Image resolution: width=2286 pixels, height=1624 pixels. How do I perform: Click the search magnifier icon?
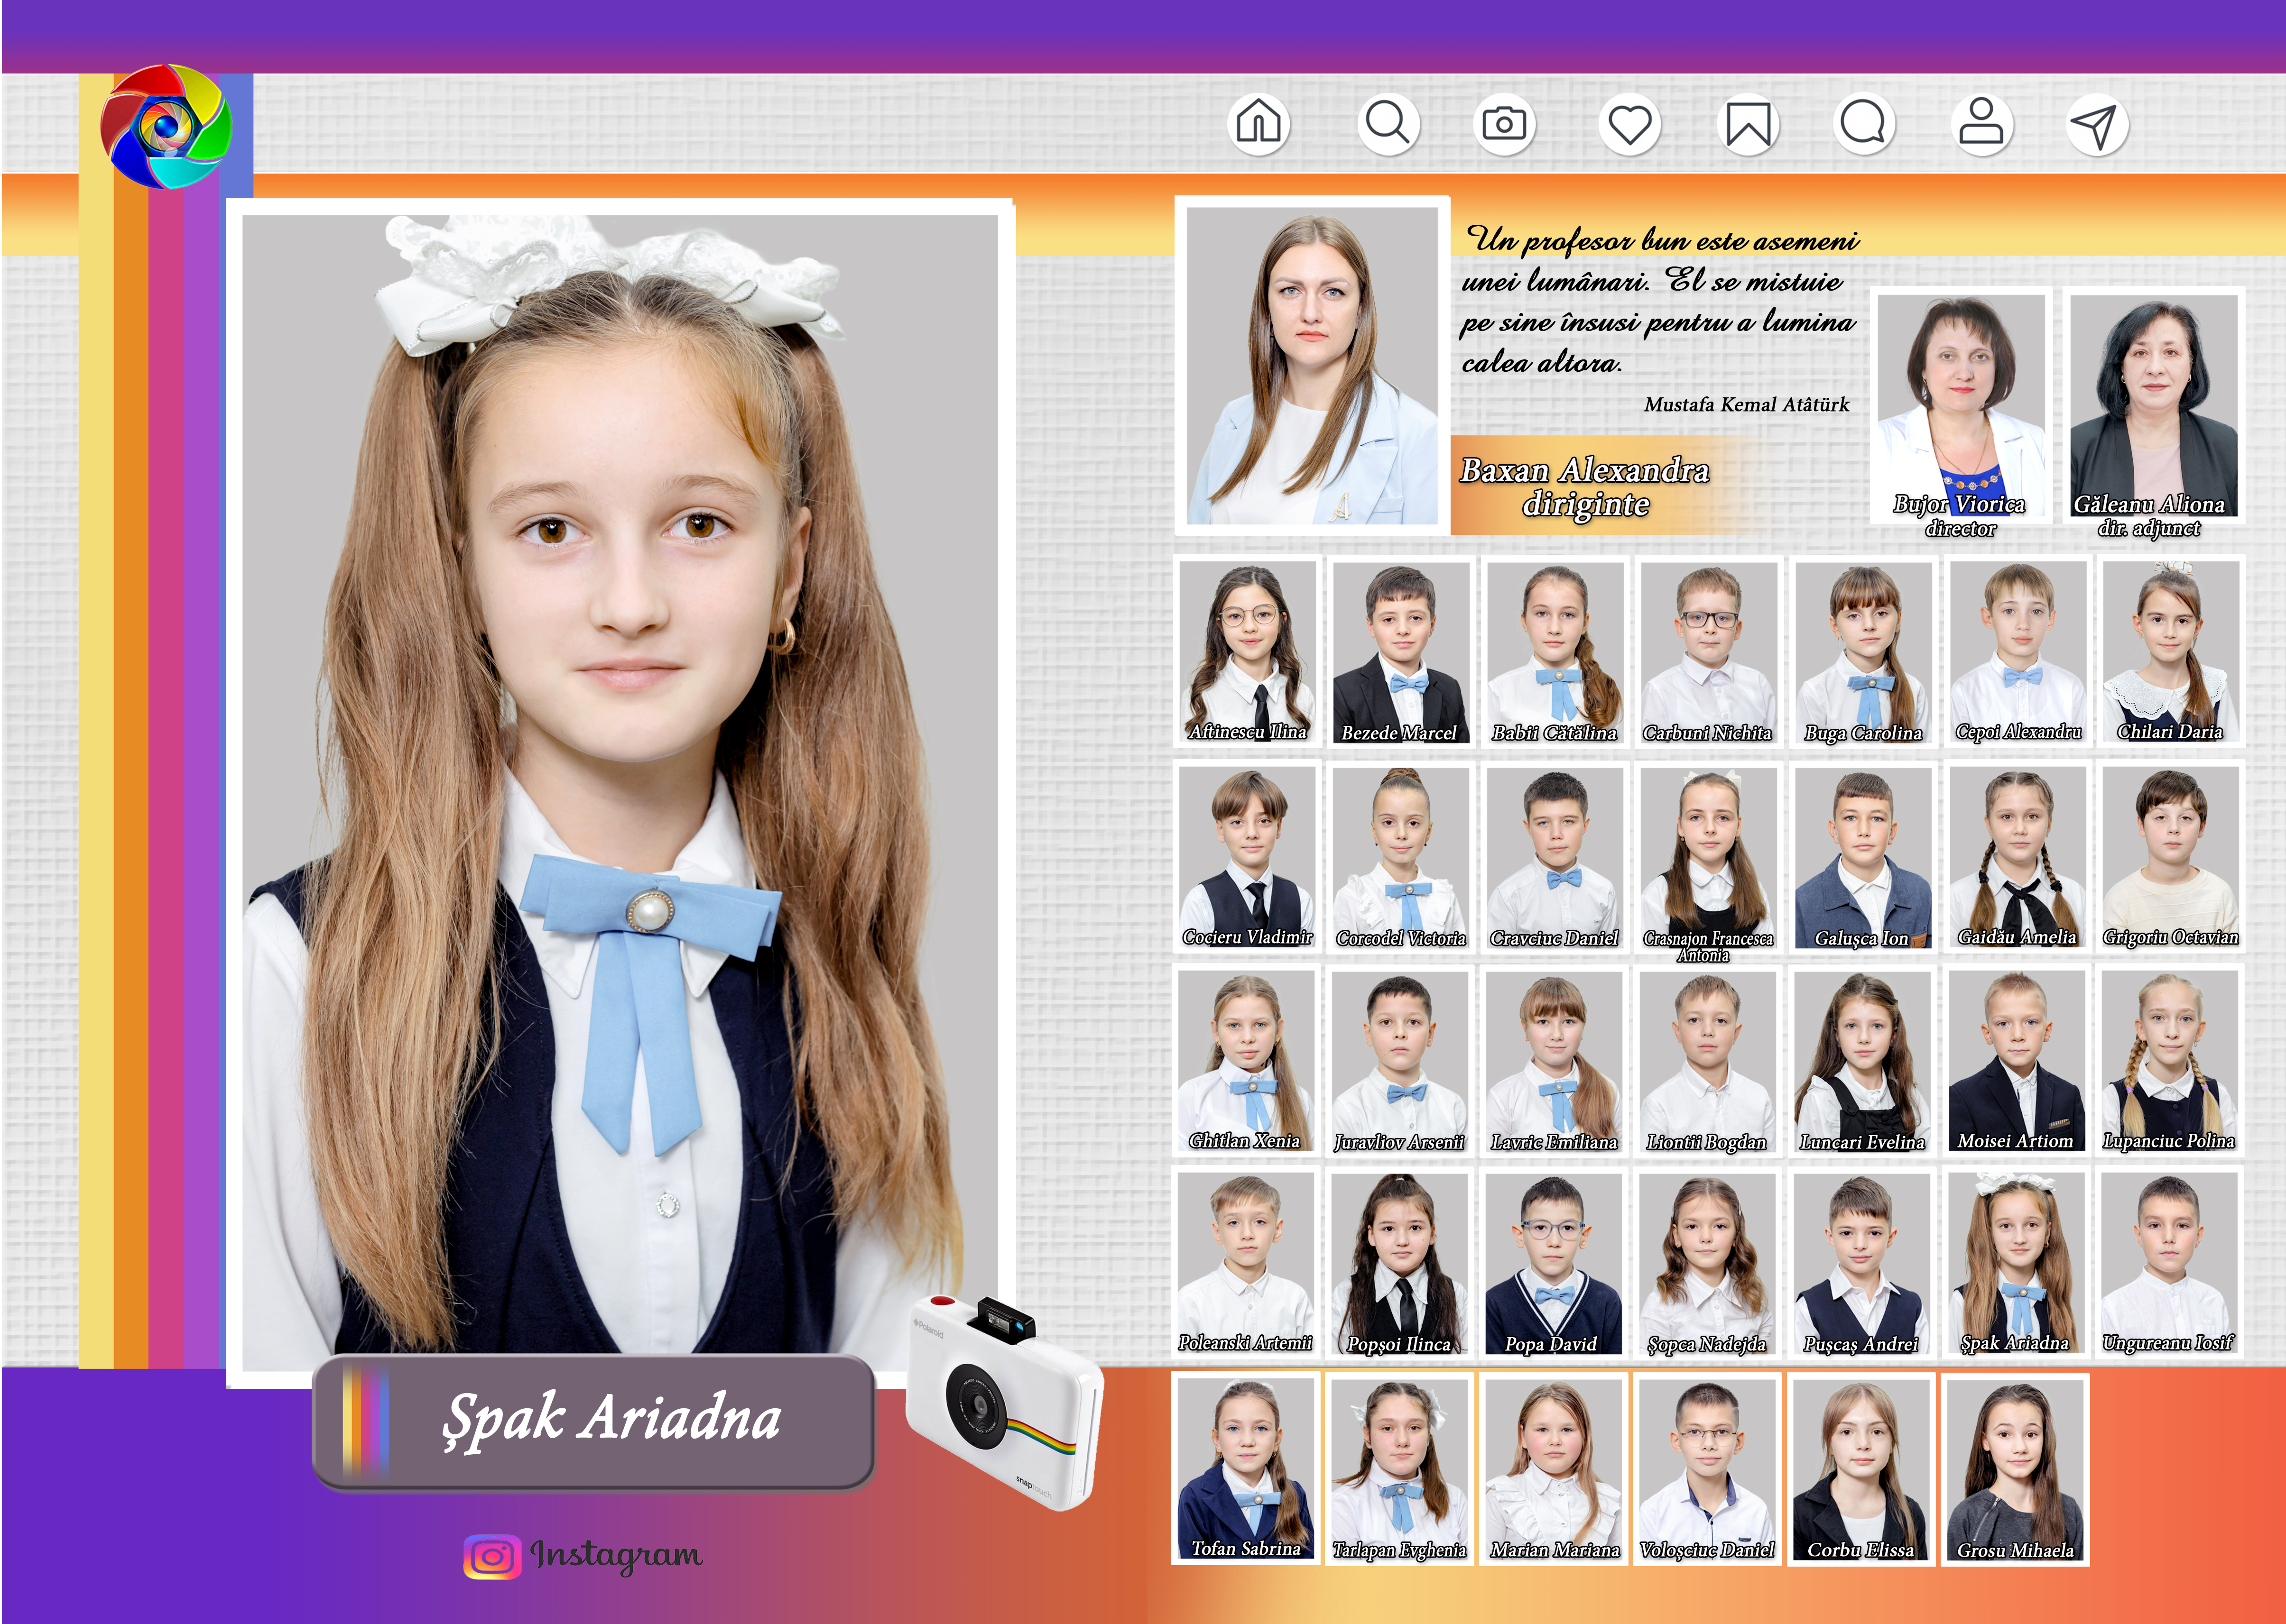(1388, 124)
